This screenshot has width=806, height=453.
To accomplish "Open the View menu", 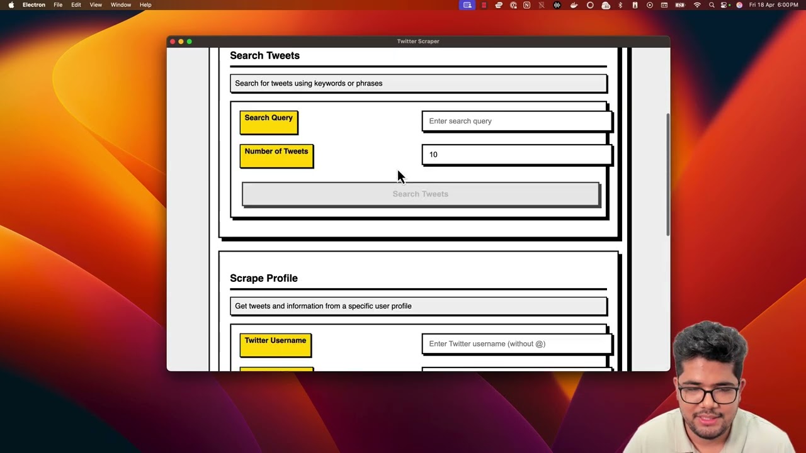I will point(96,5).
